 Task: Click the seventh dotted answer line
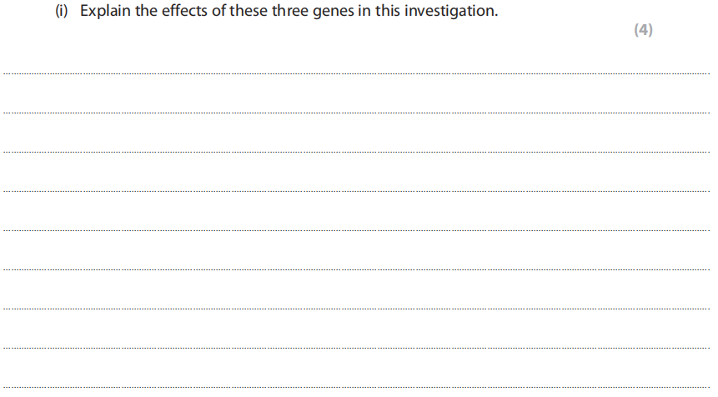359,309
